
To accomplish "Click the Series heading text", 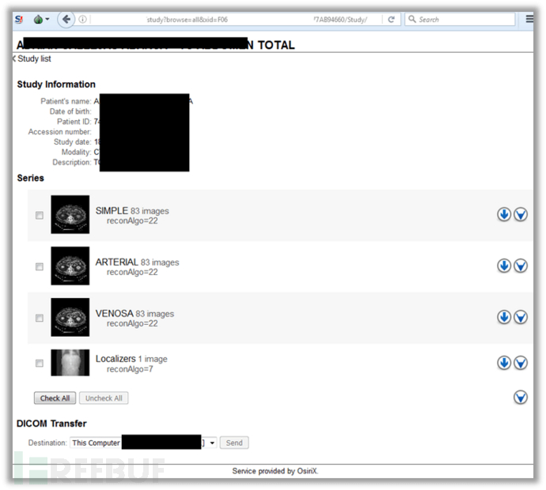I will (x=31, y=178).
